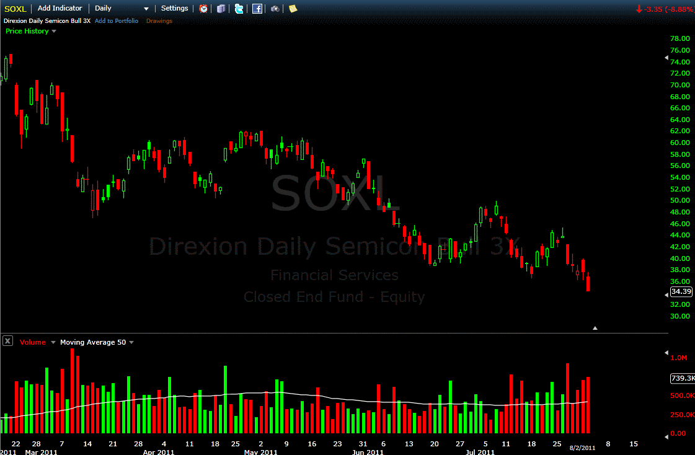Open the Drawings link

tap(159, 21)
